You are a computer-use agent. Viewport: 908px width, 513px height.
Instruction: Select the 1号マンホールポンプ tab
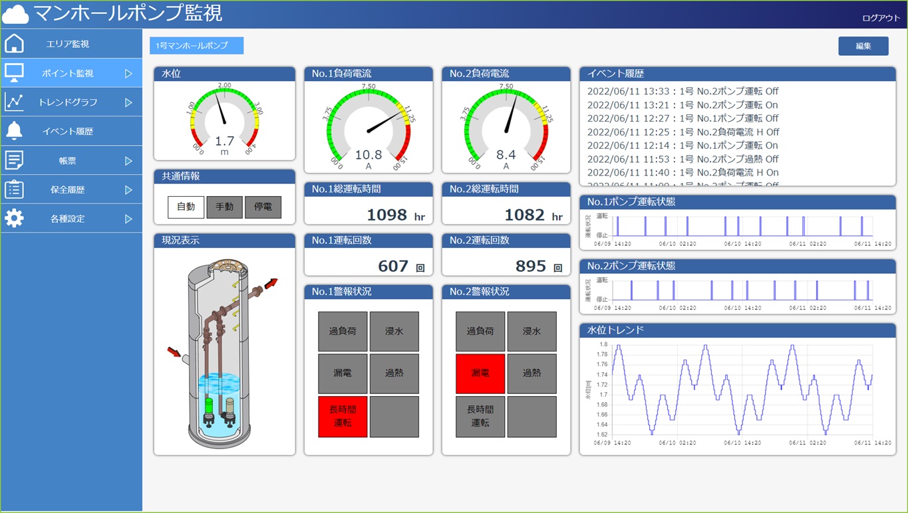196,46
